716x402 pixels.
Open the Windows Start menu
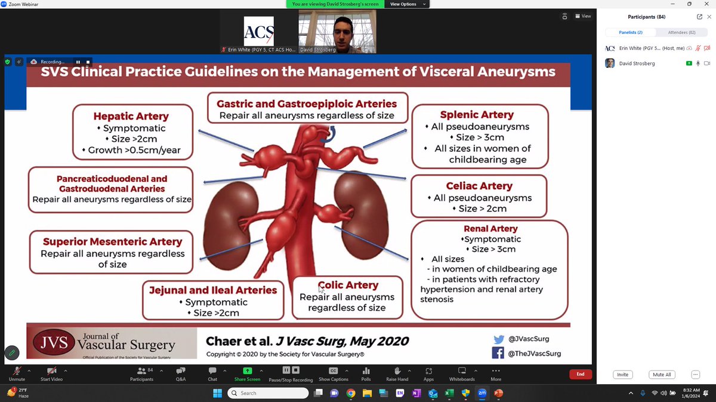click(x=217, y=392)
